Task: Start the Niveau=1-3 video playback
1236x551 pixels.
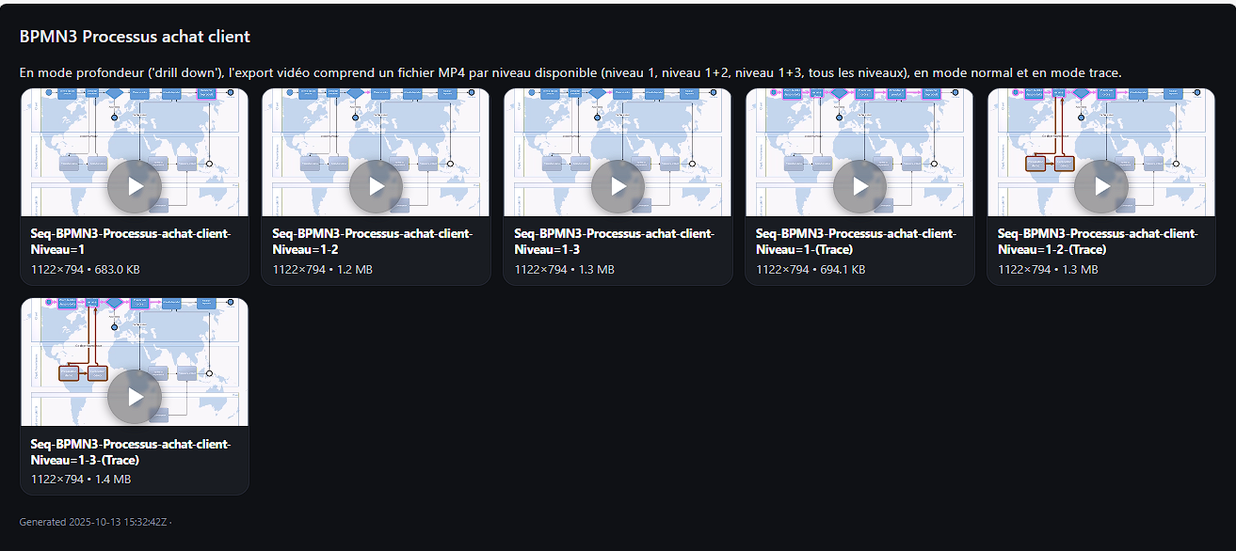Action: coord(618,186)
